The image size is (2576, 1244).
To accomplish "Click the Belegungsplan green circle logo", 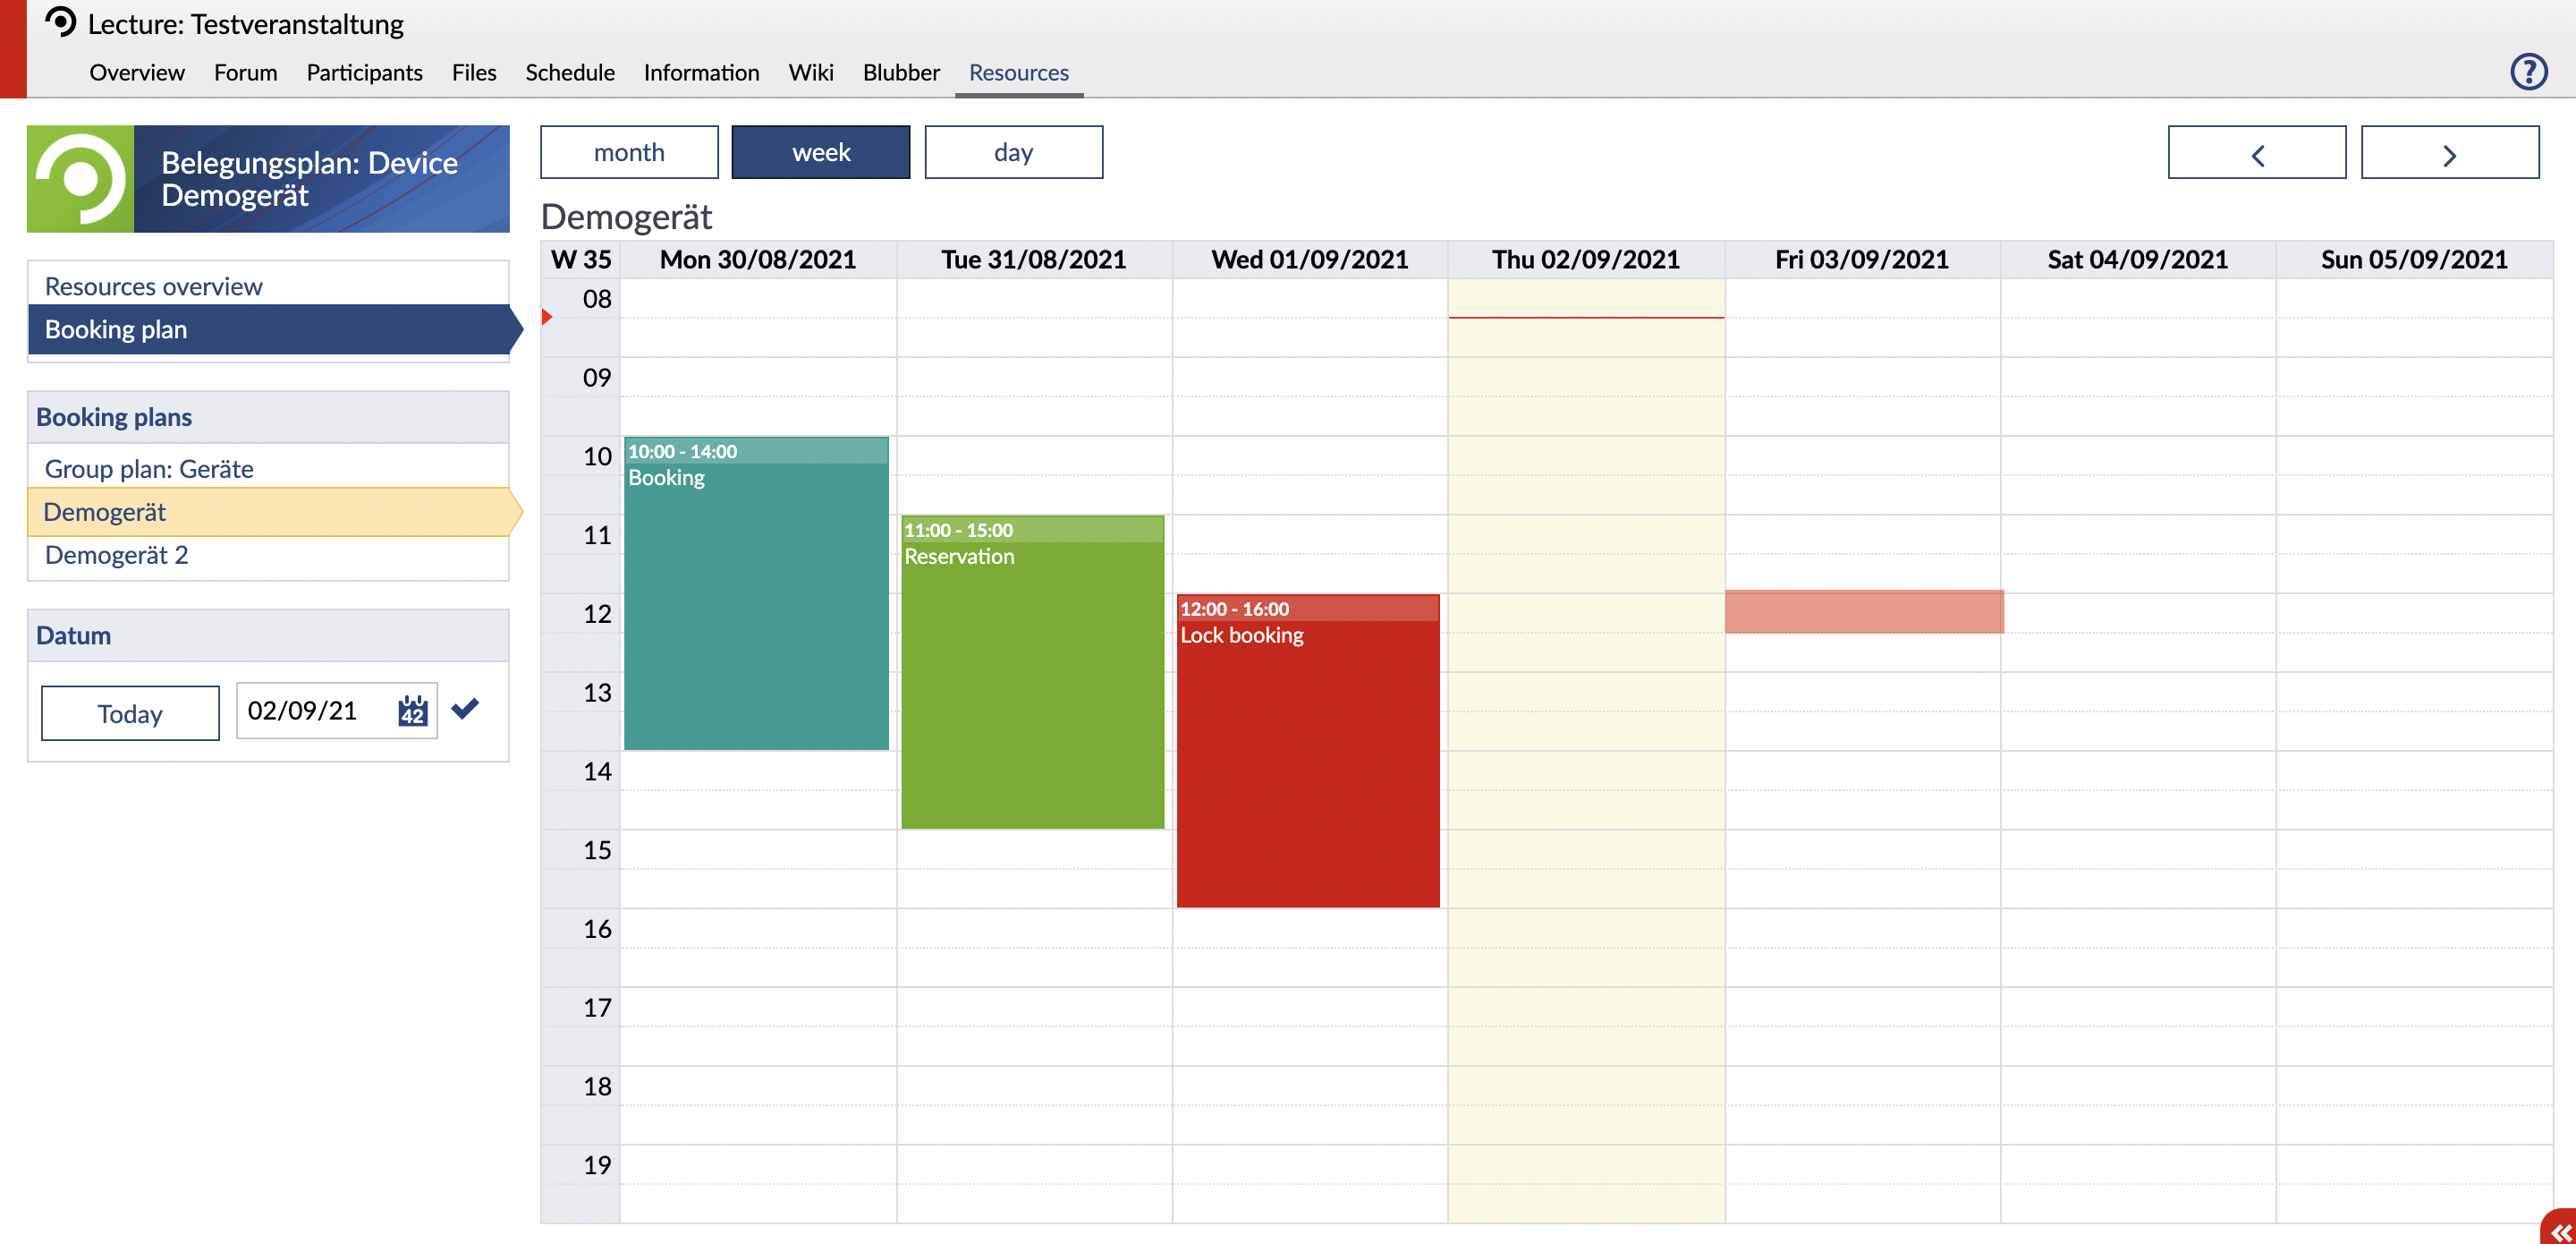I will click(x=81, y=179).
